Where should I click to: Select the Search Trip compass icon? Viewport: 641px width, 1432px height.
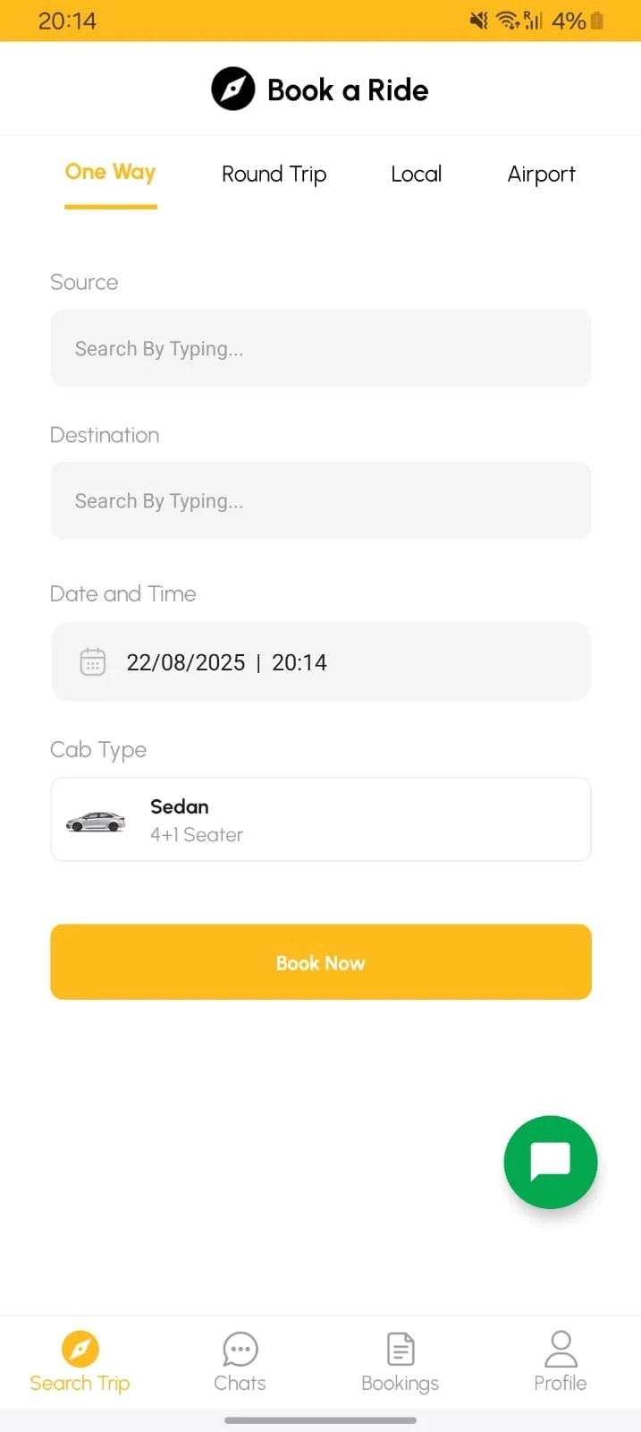[80, 1349]
